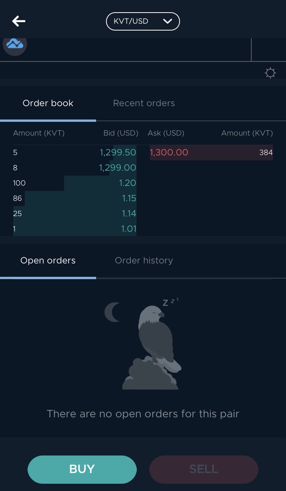Tap the 1.01 bid row
Screen dimensions: 286x491
(x=75, y=229)
